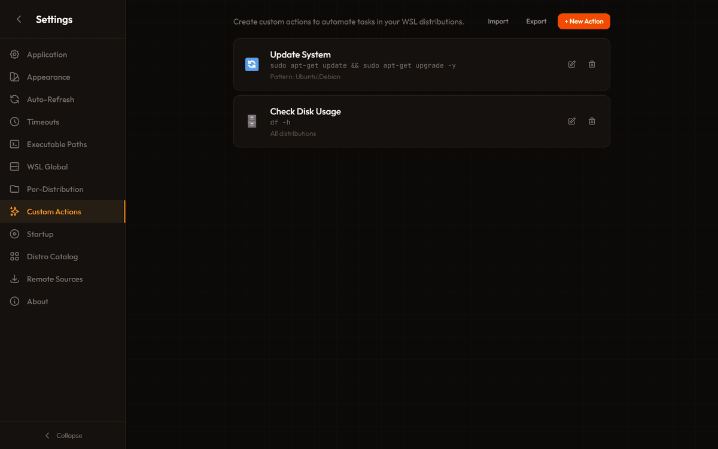Import custom actions
This screenshot has height=449, width=718.
click(x=498, y=21)
